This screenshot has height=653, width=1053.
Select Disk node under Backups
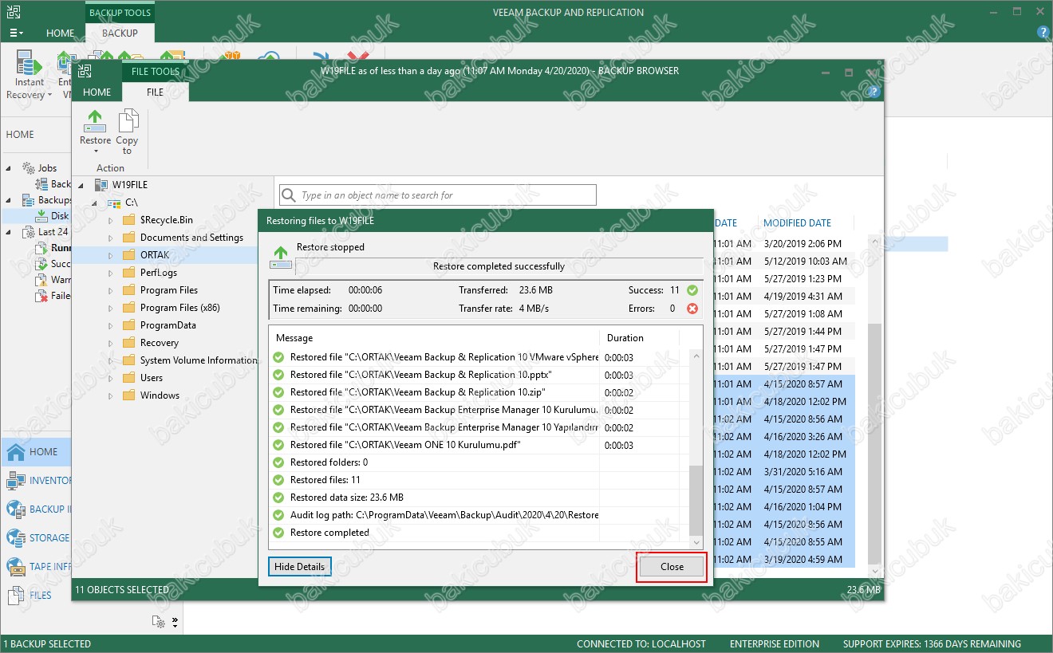point(52,216)
